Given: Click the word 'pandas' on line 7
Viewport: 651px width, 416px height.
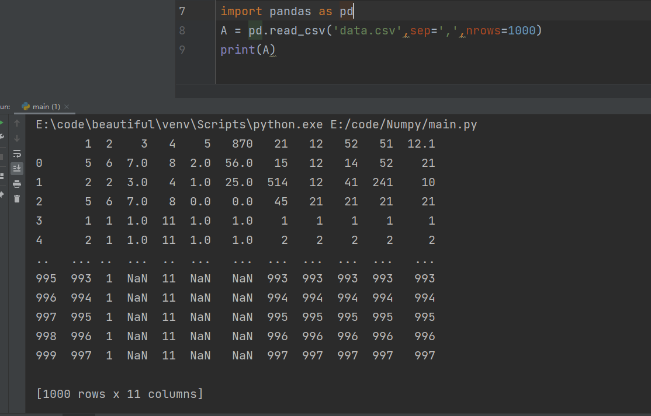Looking at the screenshot, I should click(x=290, y=12).
